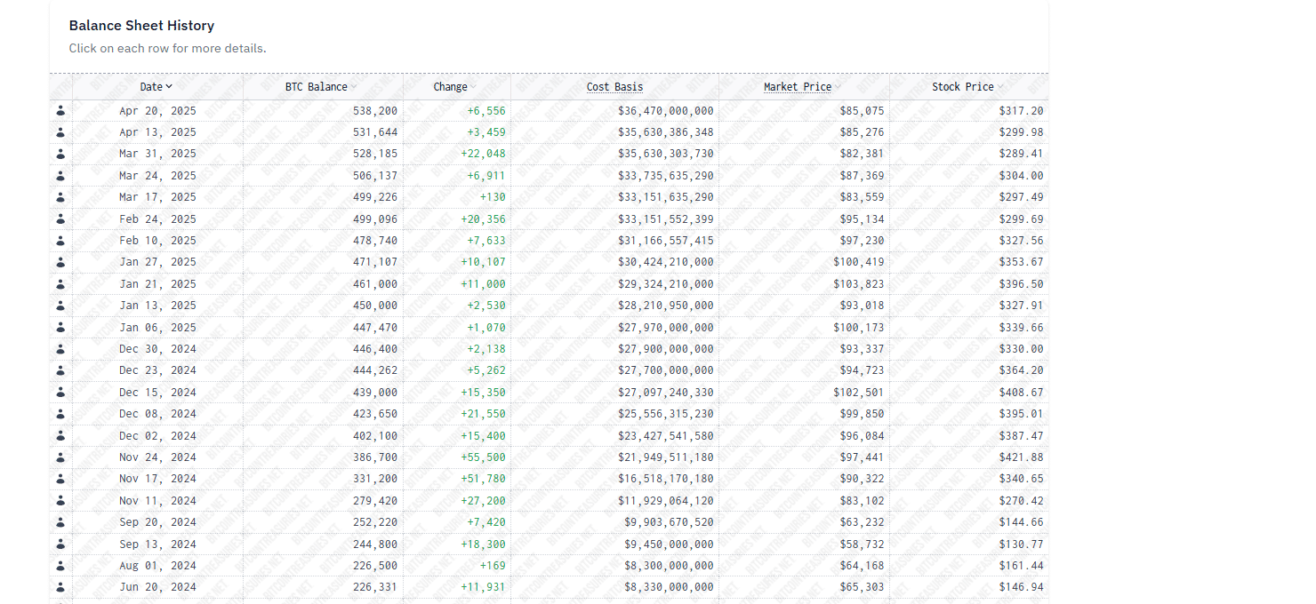1316x604 pixels.
Task: Click the Balance Sheet History heading
Action: (x=141, y=26)
